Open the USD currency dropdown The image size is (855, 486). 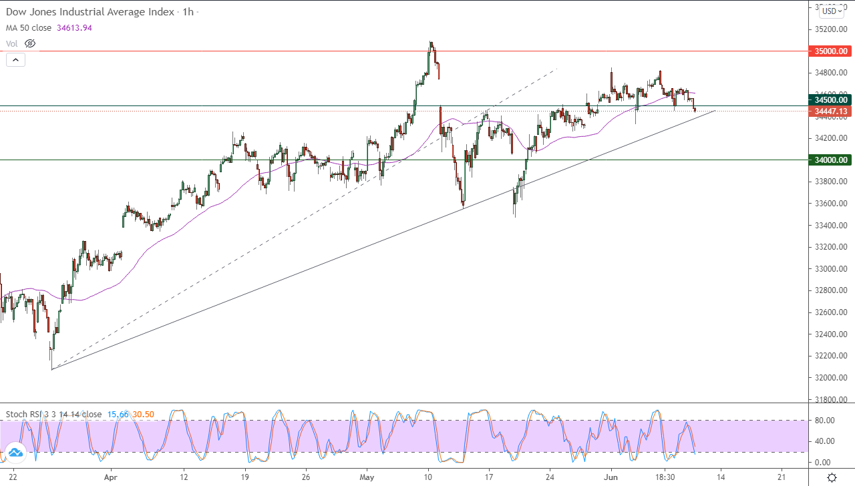(832, 11)
